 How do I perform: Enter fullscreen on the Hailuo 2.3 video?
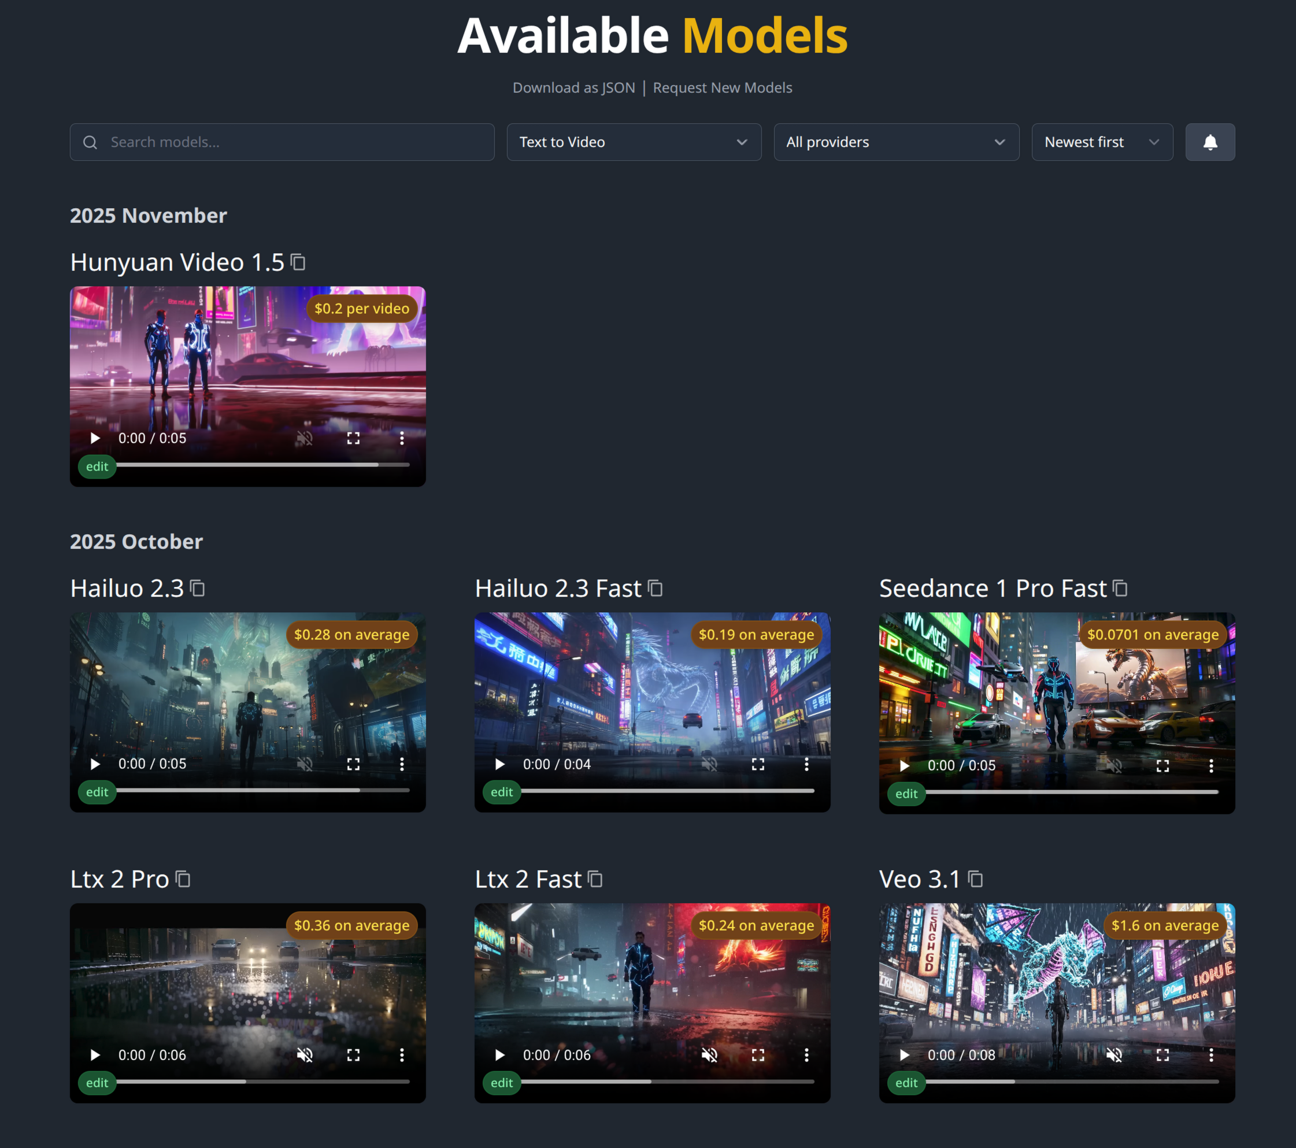tap(354, 764)
